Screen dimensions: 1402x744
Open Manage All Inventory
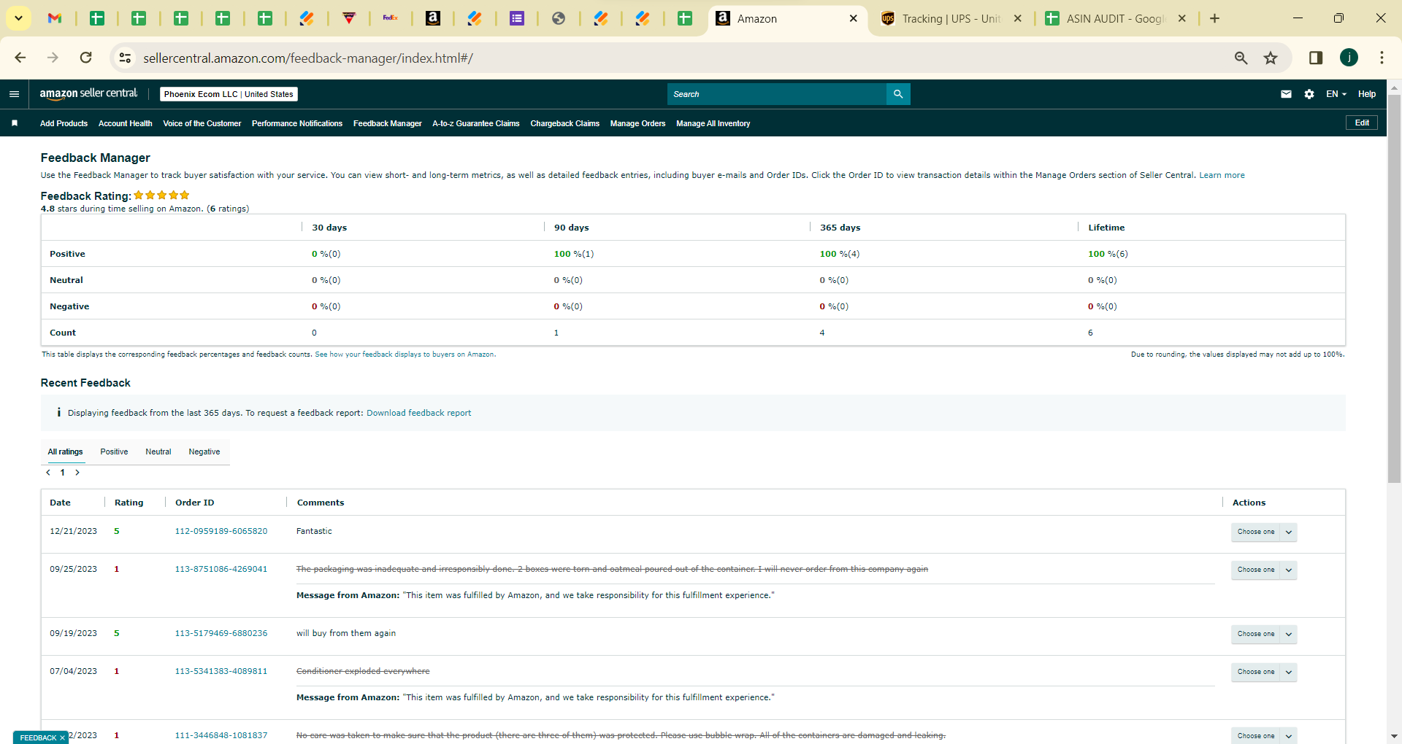click(713, 123)
